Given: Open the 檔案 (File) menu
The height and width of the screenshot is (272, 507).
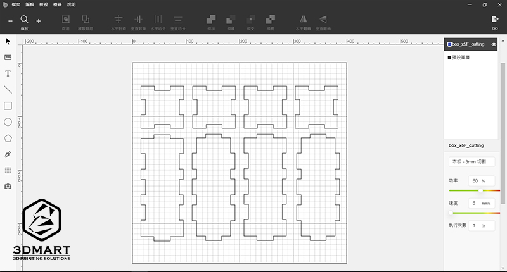Looking at the screenshot, I should (x=15, y=4).
